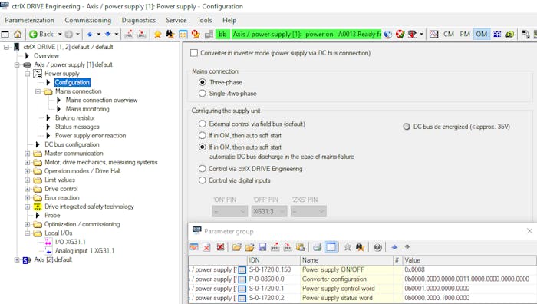Open the 'ON' PIN dropdown
The height and width of the screenshot is (304, 537).
click(230, 211)
